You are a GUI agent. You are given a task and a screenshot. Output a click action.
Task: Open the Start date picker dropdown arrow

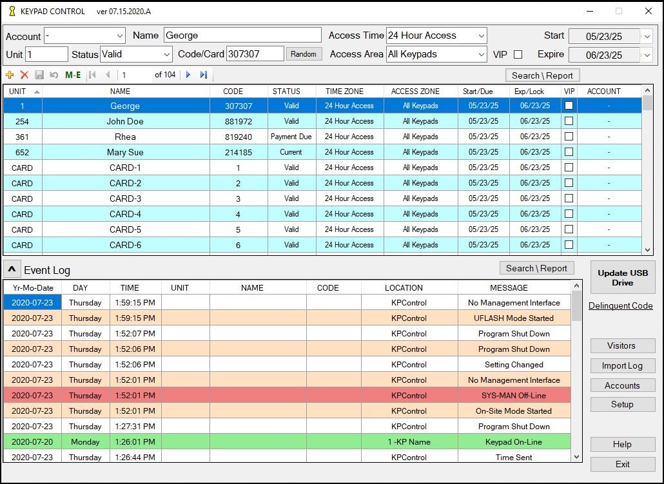pyautogui.click(x=647, y=37)
